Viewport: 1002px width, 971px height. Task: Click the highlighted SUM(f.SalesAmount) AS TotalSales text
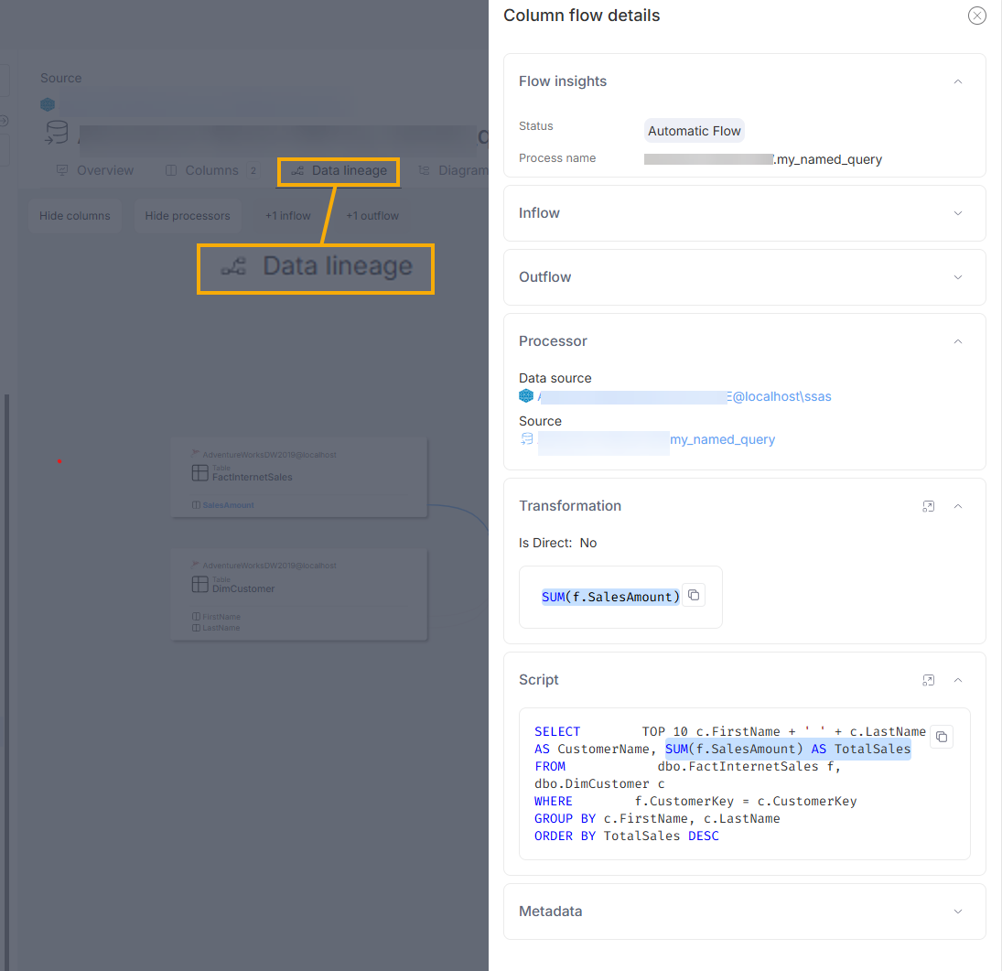coord(788,750)
